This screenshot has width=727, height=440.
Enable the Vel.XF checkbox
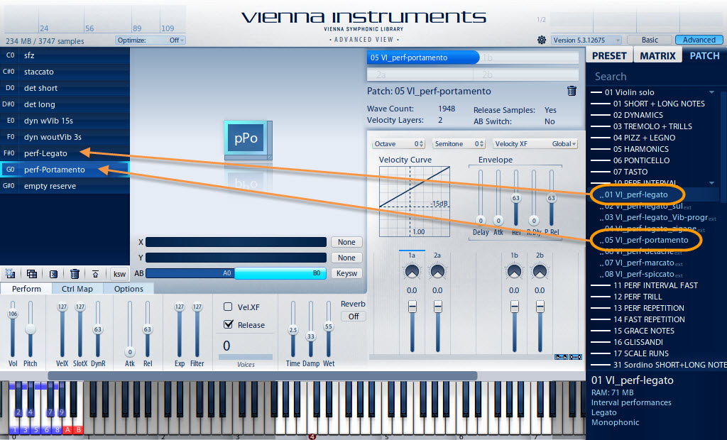228,307
